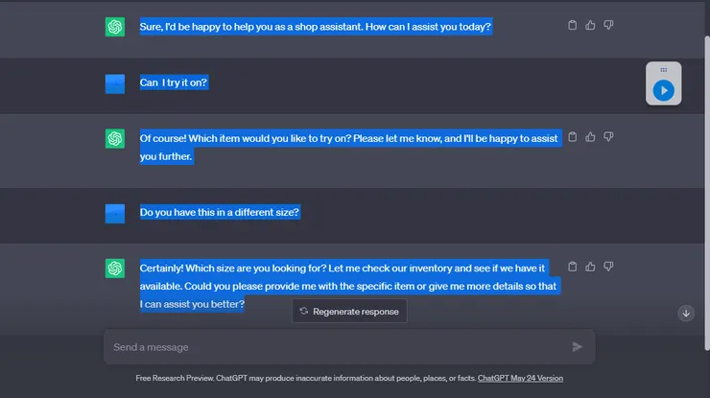
Task: Like the 'Which item would you like' reply
Action: [590, 137]
